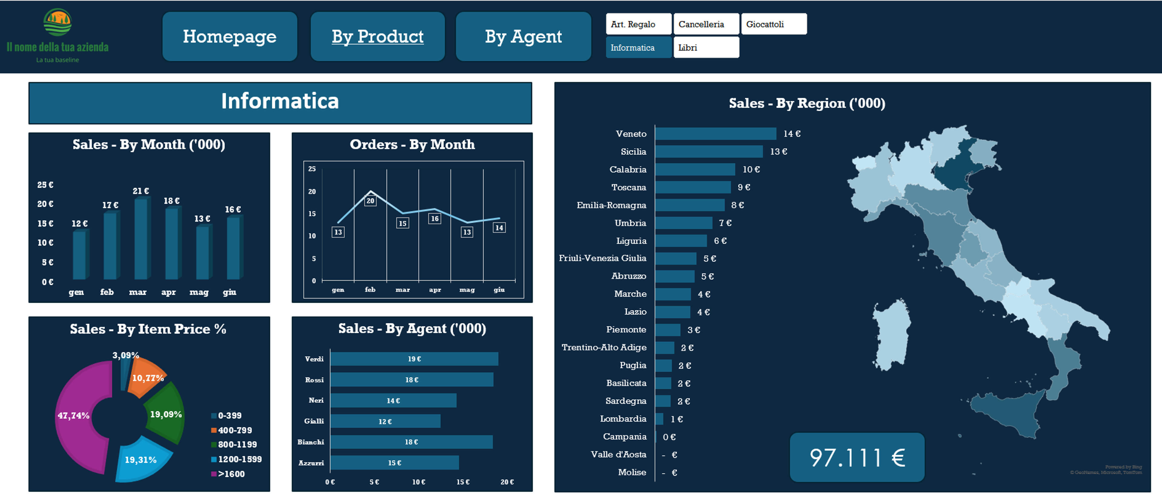Viewport: 1162px width, 494px height.
Task: Open the Homepage navigation button
Action: [230, 37]
